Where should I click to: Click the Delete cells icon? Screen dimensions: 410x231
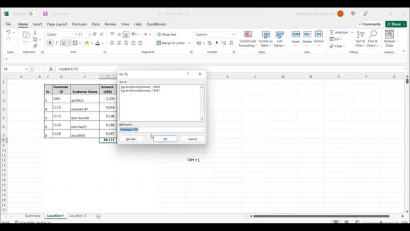(307, 34)
